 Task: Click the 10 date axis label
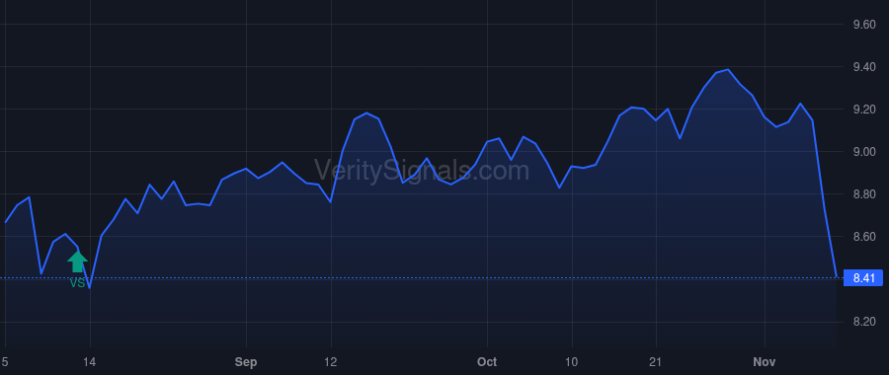tap(572, 362)
